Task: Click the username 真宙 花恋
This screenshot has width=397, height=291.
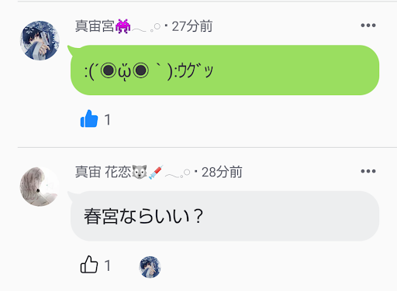Action: (x=103, y=172)
